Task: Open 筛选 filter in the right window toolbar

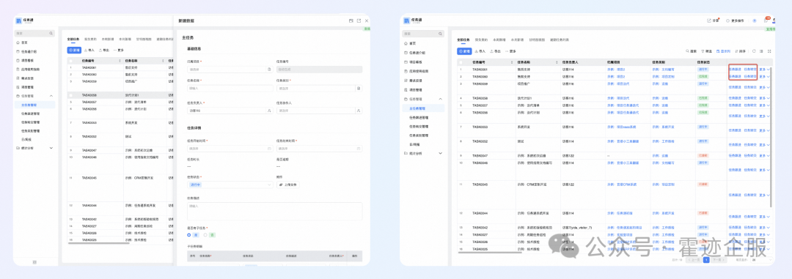Action: pyautogui.click(x=706, y=51)
